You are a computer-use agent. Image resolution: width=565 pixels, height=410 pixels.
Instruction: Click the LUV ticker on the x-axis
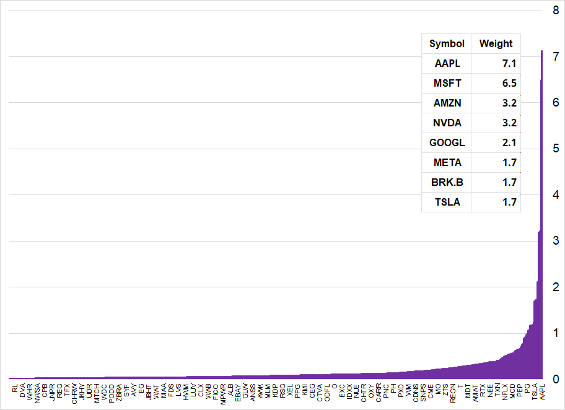193,390
